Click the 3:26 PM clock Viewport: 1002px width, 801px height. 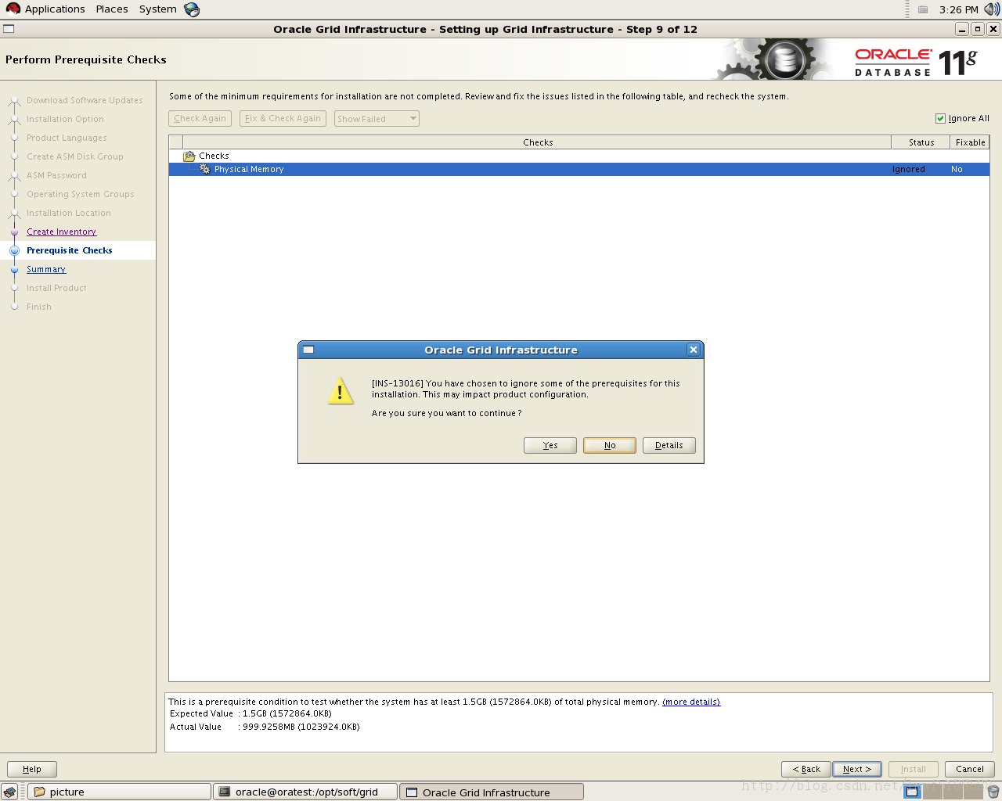(958, 9)
